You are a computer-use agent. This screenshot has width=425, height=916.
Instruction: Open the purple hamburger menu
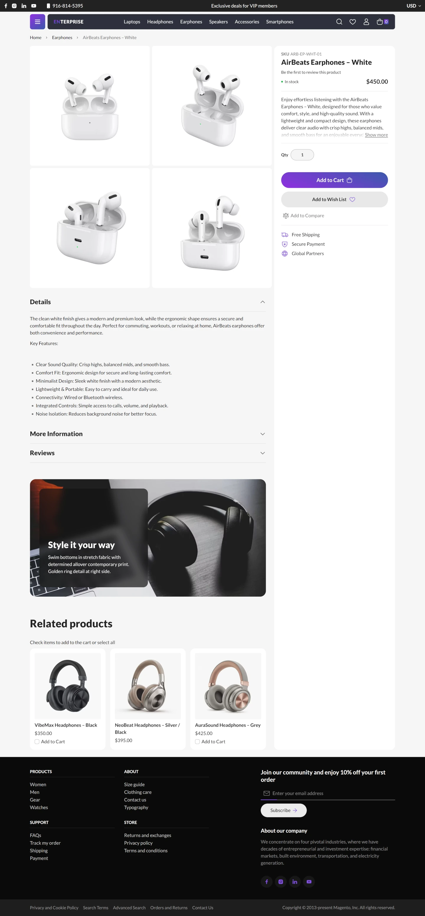coord(37,22)
